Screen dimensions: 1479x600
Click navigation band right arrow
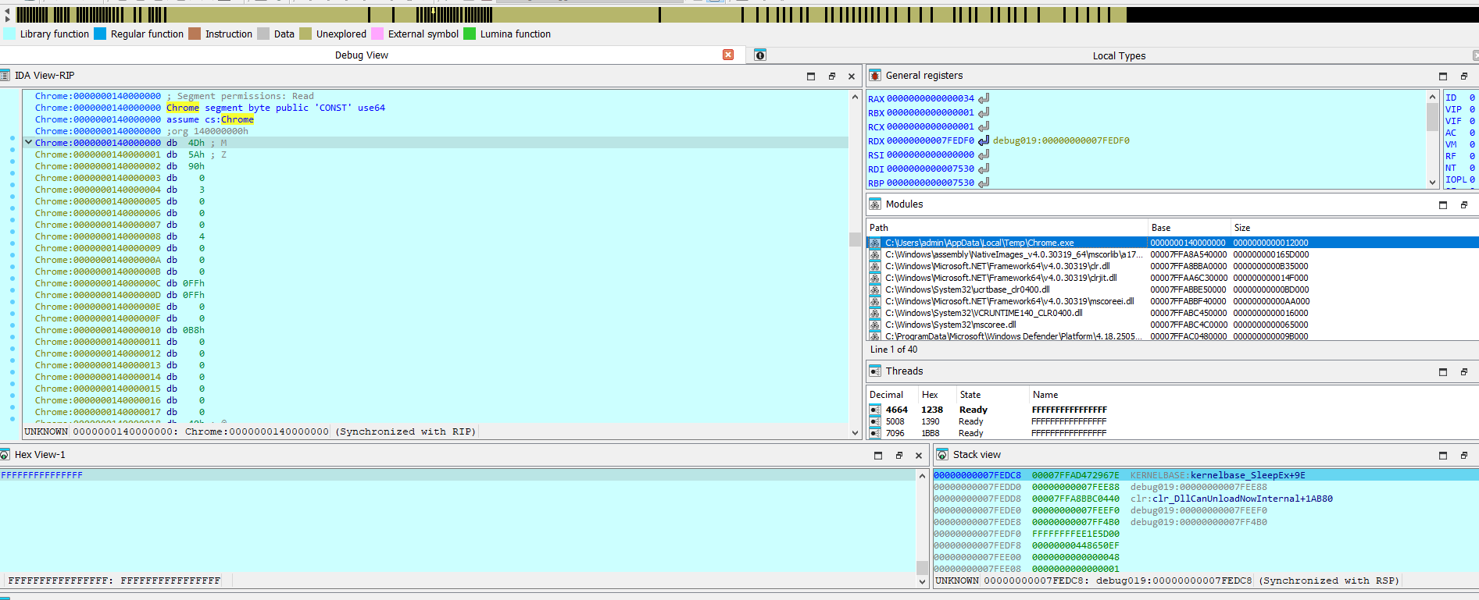click(x=7, y=19)
